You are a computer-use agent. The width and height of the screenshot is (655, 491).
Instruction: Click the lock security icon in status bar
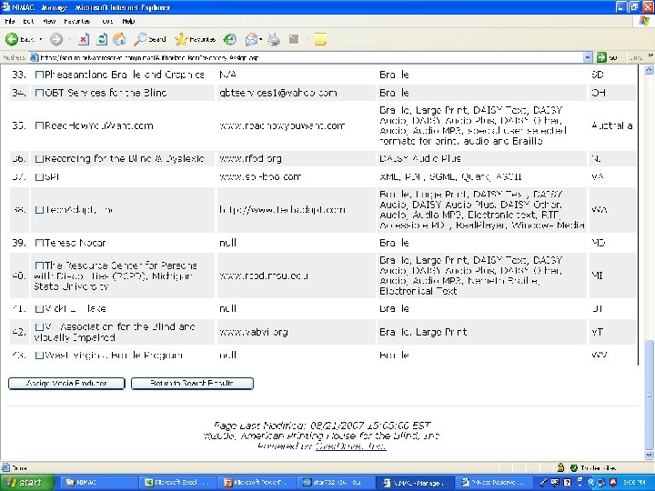(560, 467)
